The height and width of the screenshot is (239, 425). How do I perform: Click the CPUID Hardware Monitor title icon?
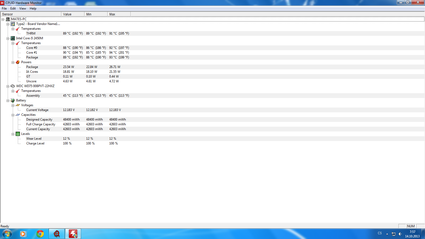point(2,3)
